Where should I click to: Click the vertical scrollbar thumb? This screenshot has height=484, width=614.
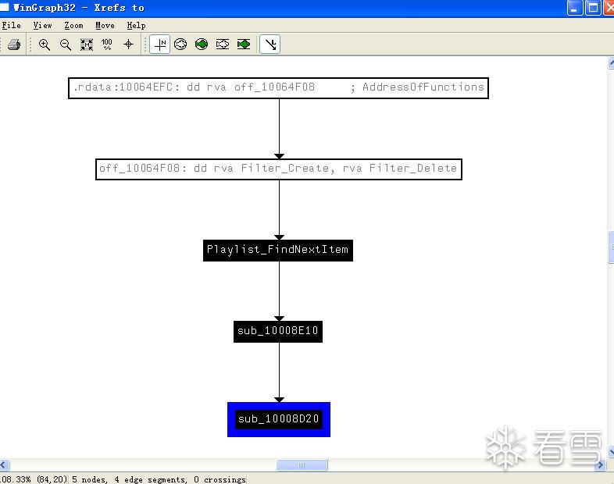(x=611, y=247)
